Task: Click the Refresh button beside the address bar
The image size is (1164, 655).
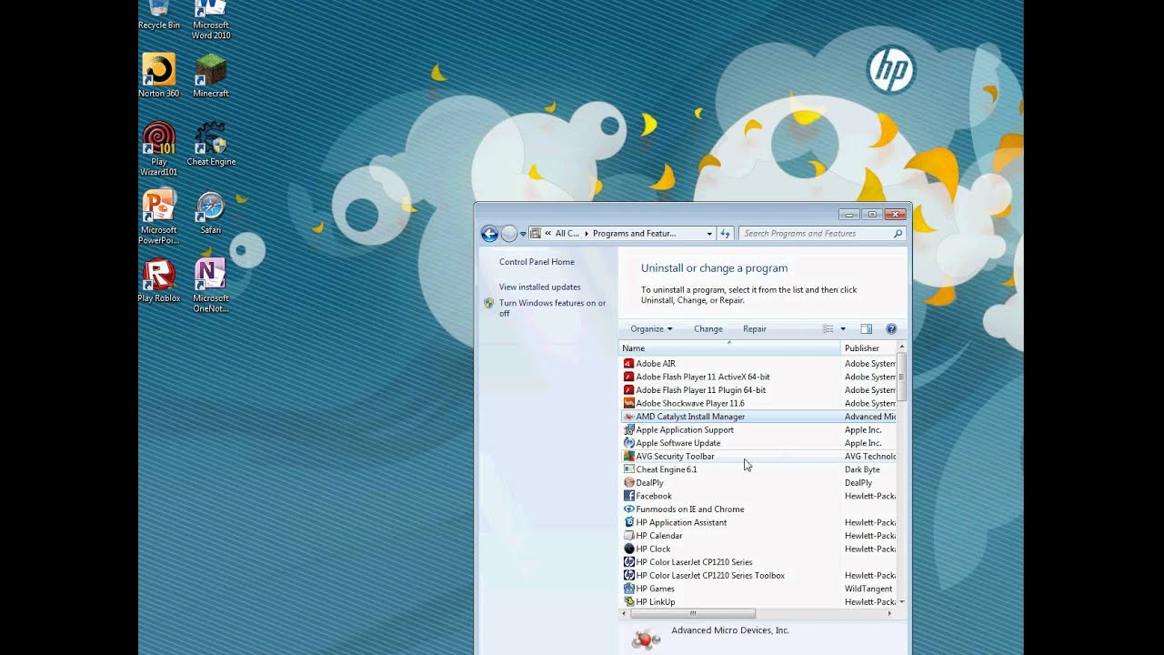Action: point(725,234)
